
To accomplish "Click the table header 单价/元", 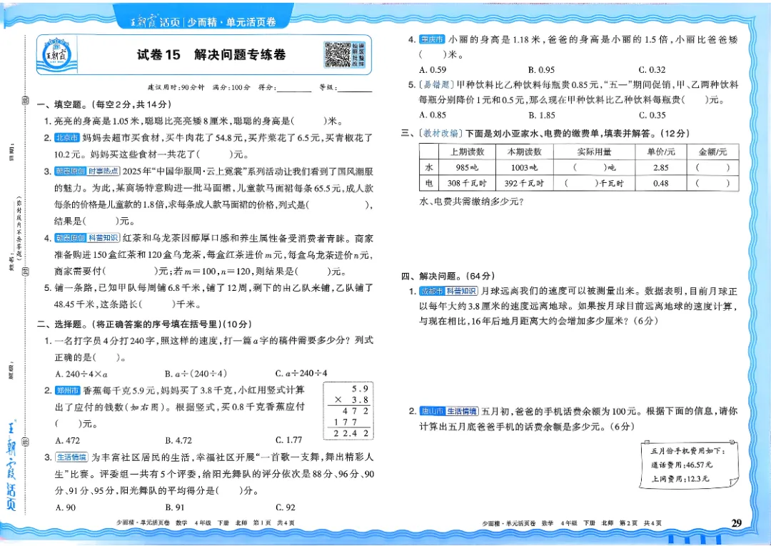I will (x=661, y=152).
